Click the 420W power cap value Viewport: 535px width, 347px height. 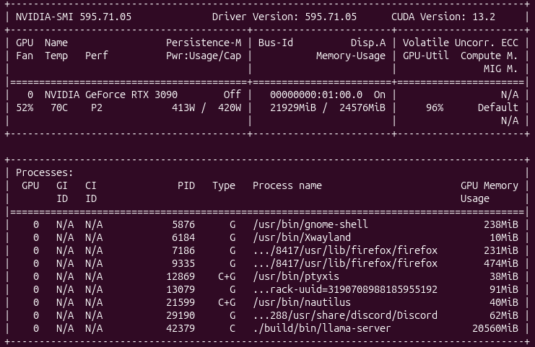point(230,107)
